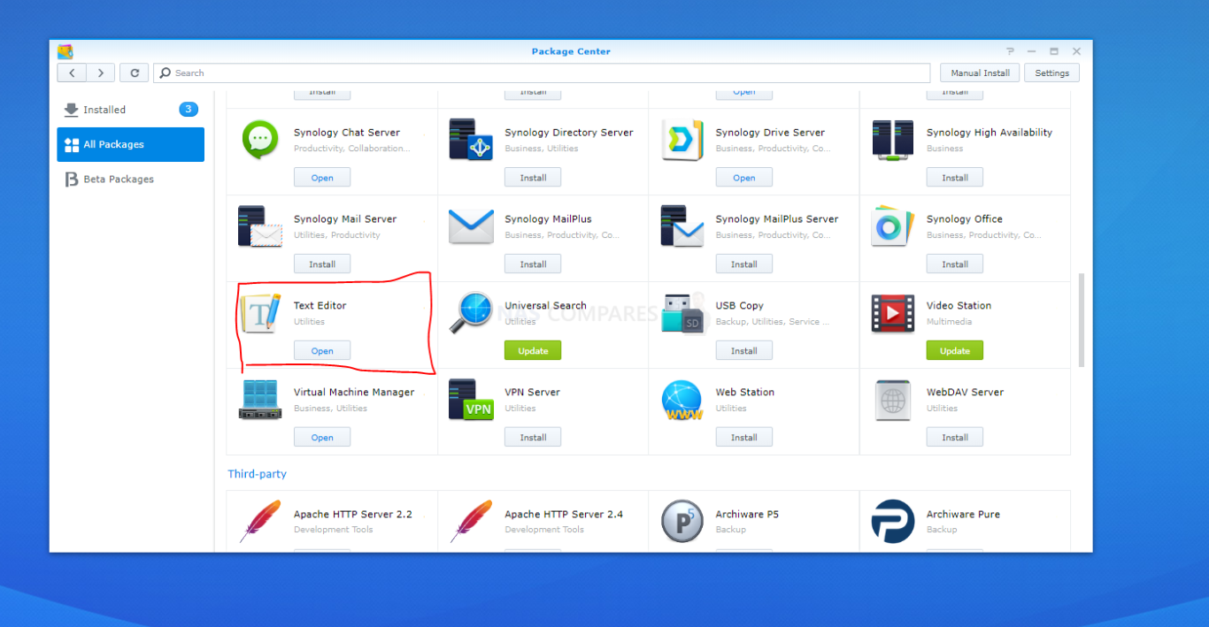The width and height of the screenshot is (1209, 627).
Task: Click the Apache HTTP Server 2.2 feather icon
Action: [x=259, y=522]
